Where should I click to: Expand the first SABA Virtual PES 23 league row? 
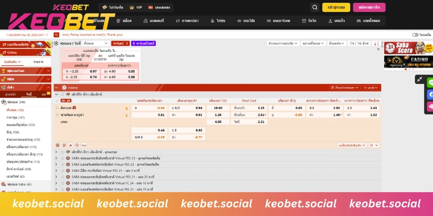(x=56, y=158)
